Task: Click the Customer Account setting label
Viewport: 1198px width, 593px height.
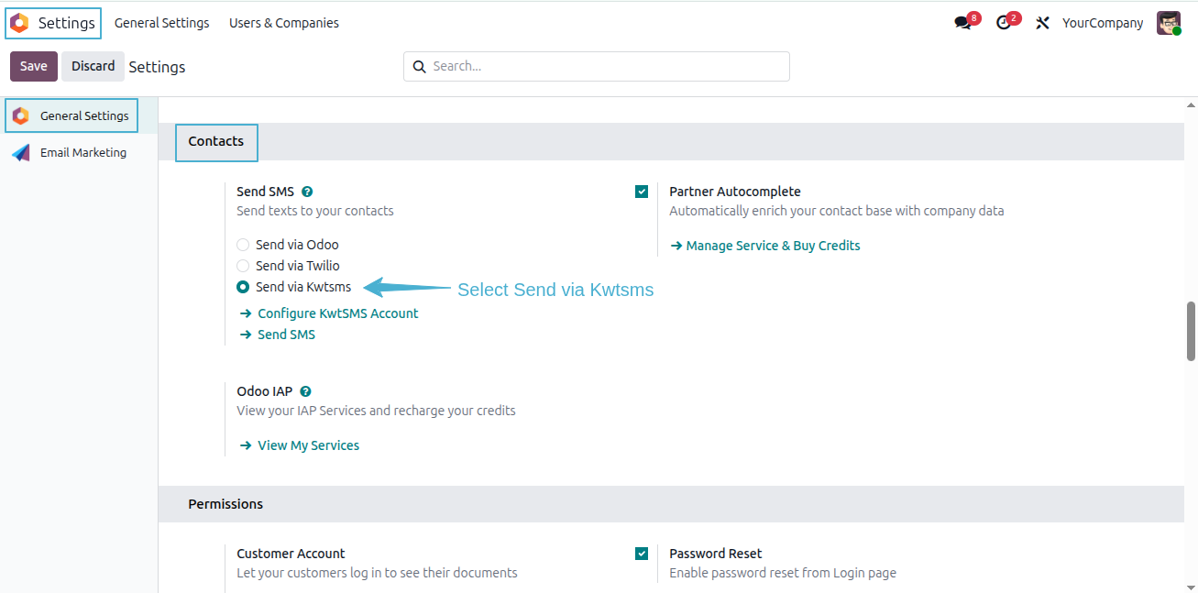Action: pyautogui.click(x=291, y=554)
